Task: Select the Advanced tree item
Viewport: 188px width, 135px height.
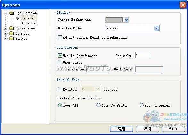Action: pos(29,23)
